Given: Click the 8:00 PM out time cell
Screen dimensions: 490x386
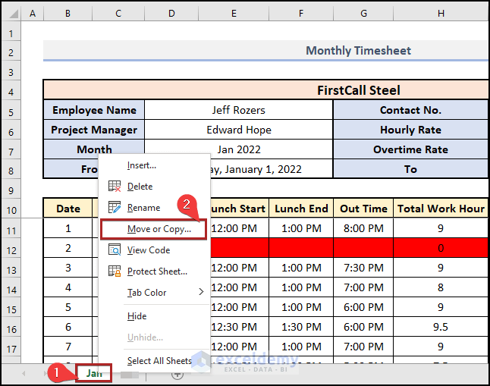Looking at the screenshot, I should [363, 228].
